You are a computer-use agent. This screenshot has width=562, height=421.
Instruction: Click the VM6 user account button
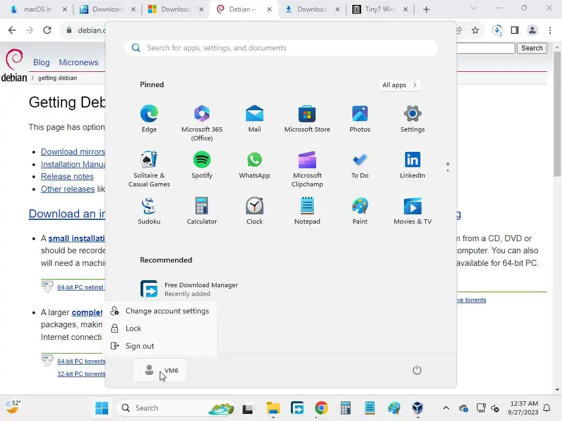pos(160,370)
